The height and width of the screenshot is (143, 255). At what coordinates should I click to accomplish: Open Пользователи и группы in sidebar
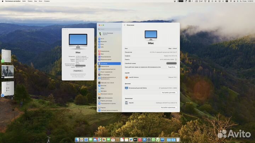click(x=109, y=103)
